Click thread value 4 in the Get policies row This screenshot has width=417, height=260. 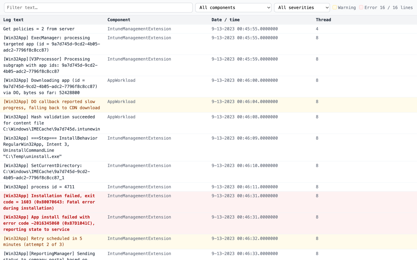[x=317, y=29]
